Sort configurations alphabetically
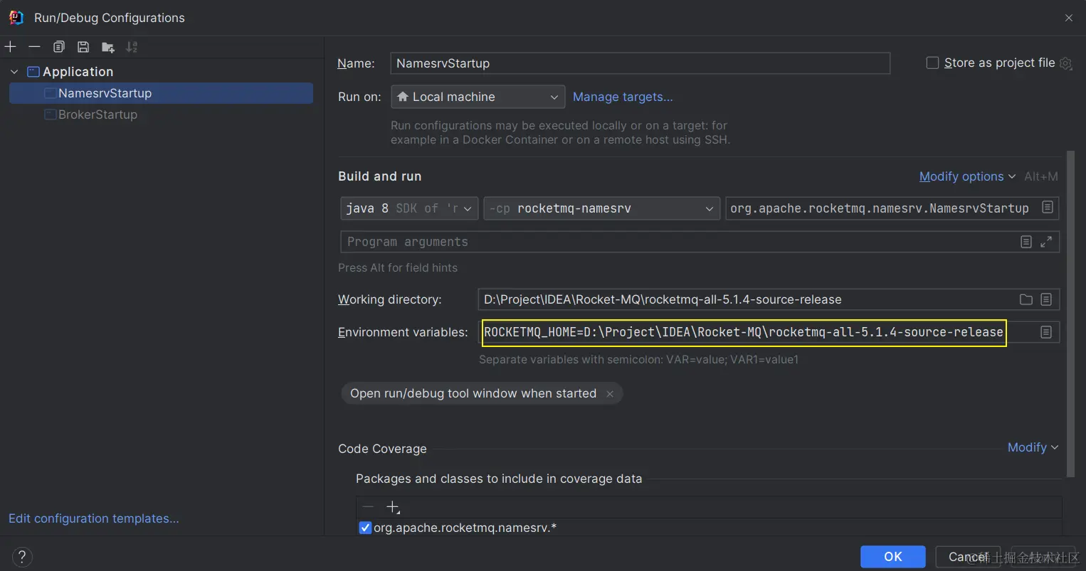The height and width of the screenshot is (571, 1086). pyautogui.click(x=132, y=47)
